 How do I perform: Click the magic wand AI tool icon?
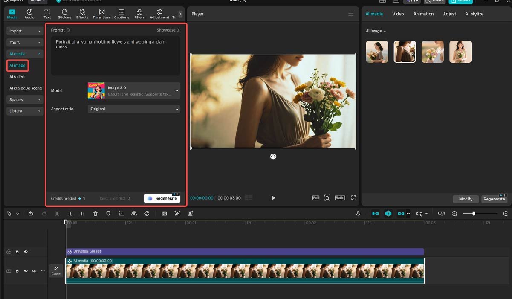coord(177,214)
